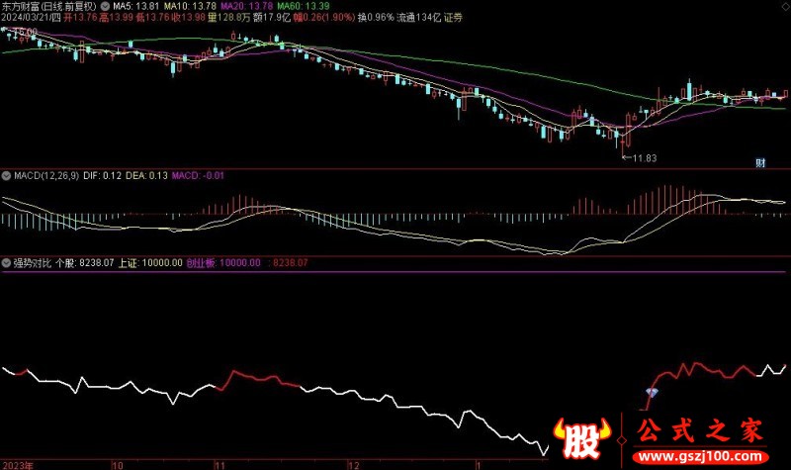
Task: Expand the MACD indicator settings dropdown
Action: coord(6,176)
